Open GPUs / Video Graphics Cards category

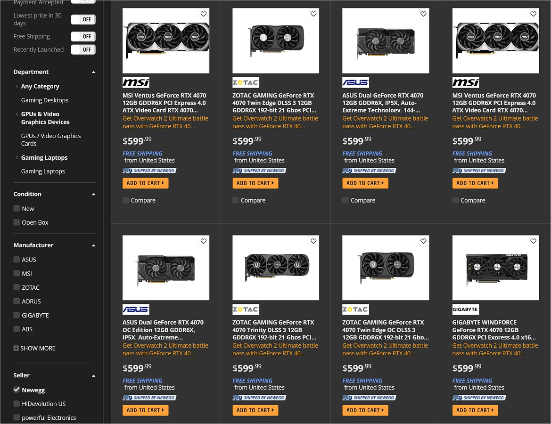coord(51,139)
